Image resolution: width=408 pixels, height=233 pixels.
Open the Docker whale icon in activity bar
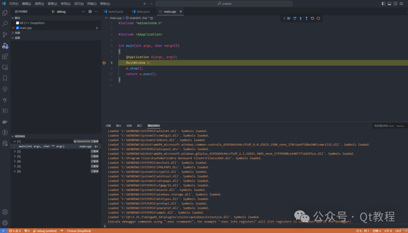click(x=5, y=121)
